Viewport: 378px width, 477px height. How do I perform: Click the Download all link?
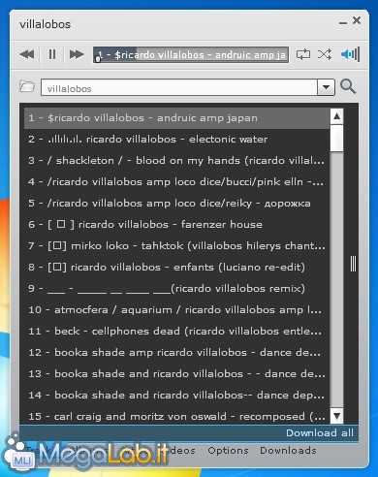point(320,433)
